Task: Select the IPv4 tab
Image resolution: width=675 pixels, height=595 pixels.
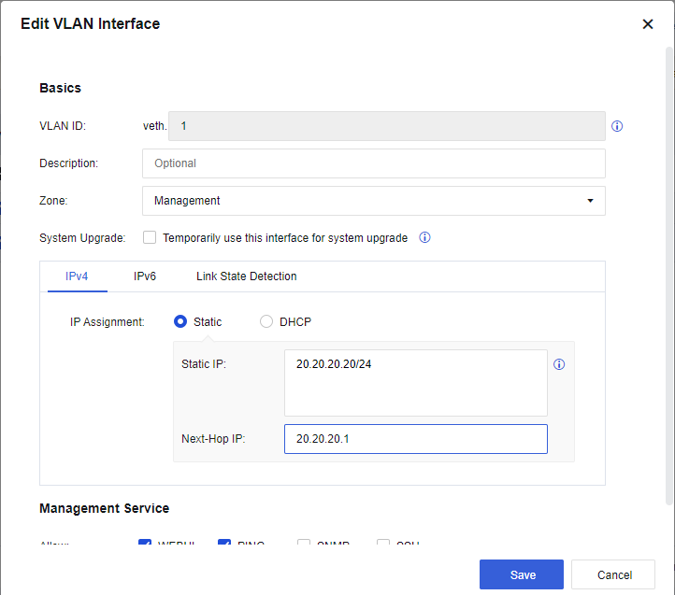Action: point(77,276)
